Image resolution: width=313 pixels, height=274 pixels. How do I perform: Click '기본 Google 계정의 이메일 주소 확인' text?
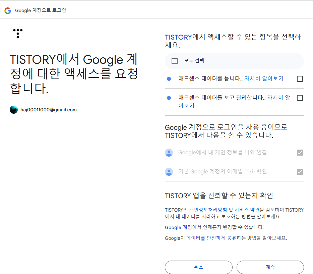pos(223,172)
